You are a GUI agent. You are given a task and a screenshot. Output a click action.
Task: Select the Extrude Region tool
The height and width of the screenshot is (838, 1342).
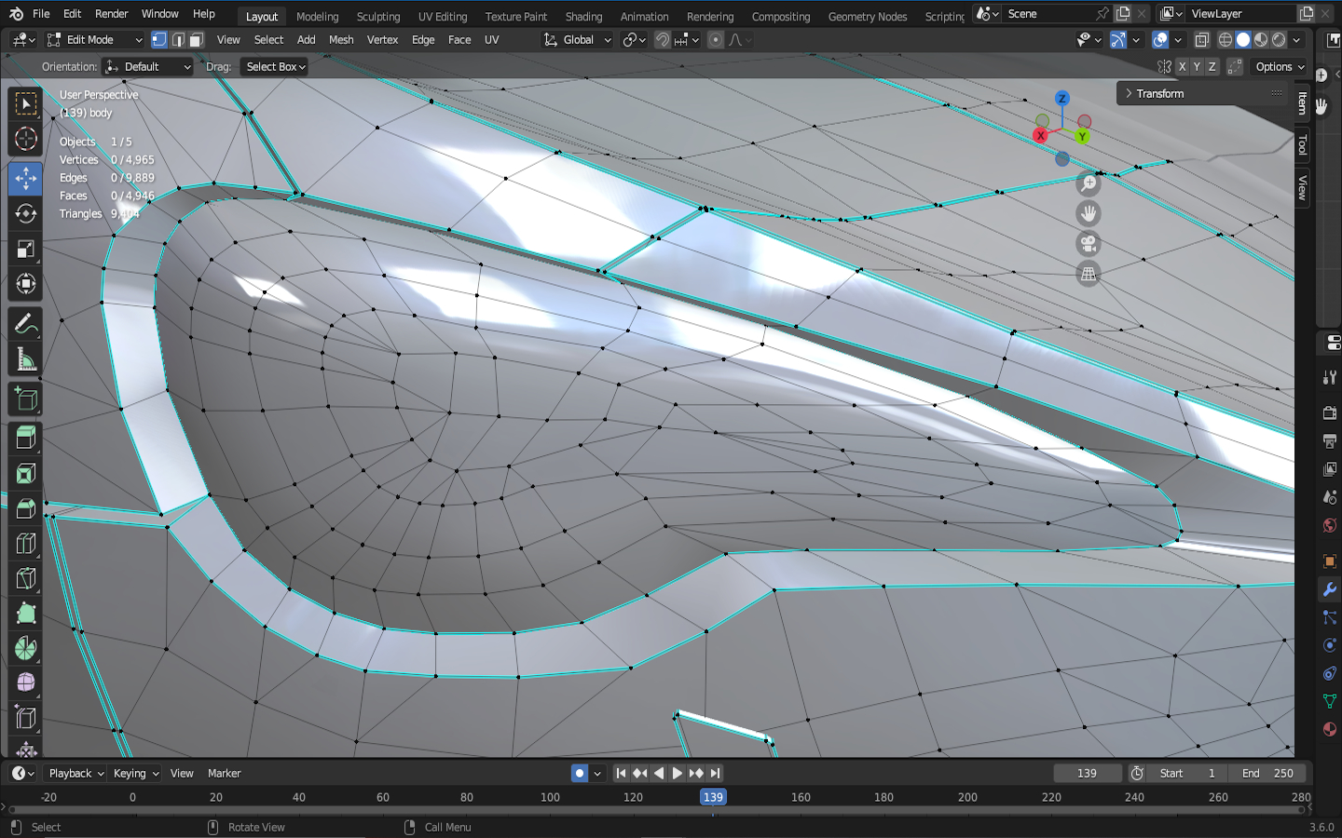(25, 438)
